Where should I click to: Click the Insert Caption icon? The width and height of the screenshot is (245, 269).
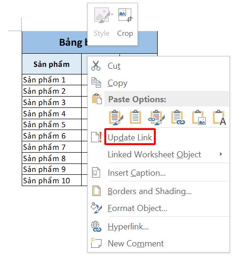pyautogui.click(x=96, y=172)
